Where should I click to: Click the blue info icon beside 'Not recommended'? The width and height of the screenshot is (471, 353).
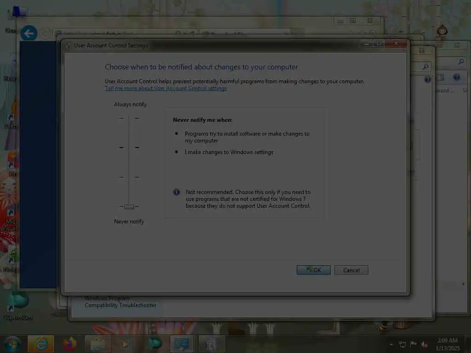177,192
